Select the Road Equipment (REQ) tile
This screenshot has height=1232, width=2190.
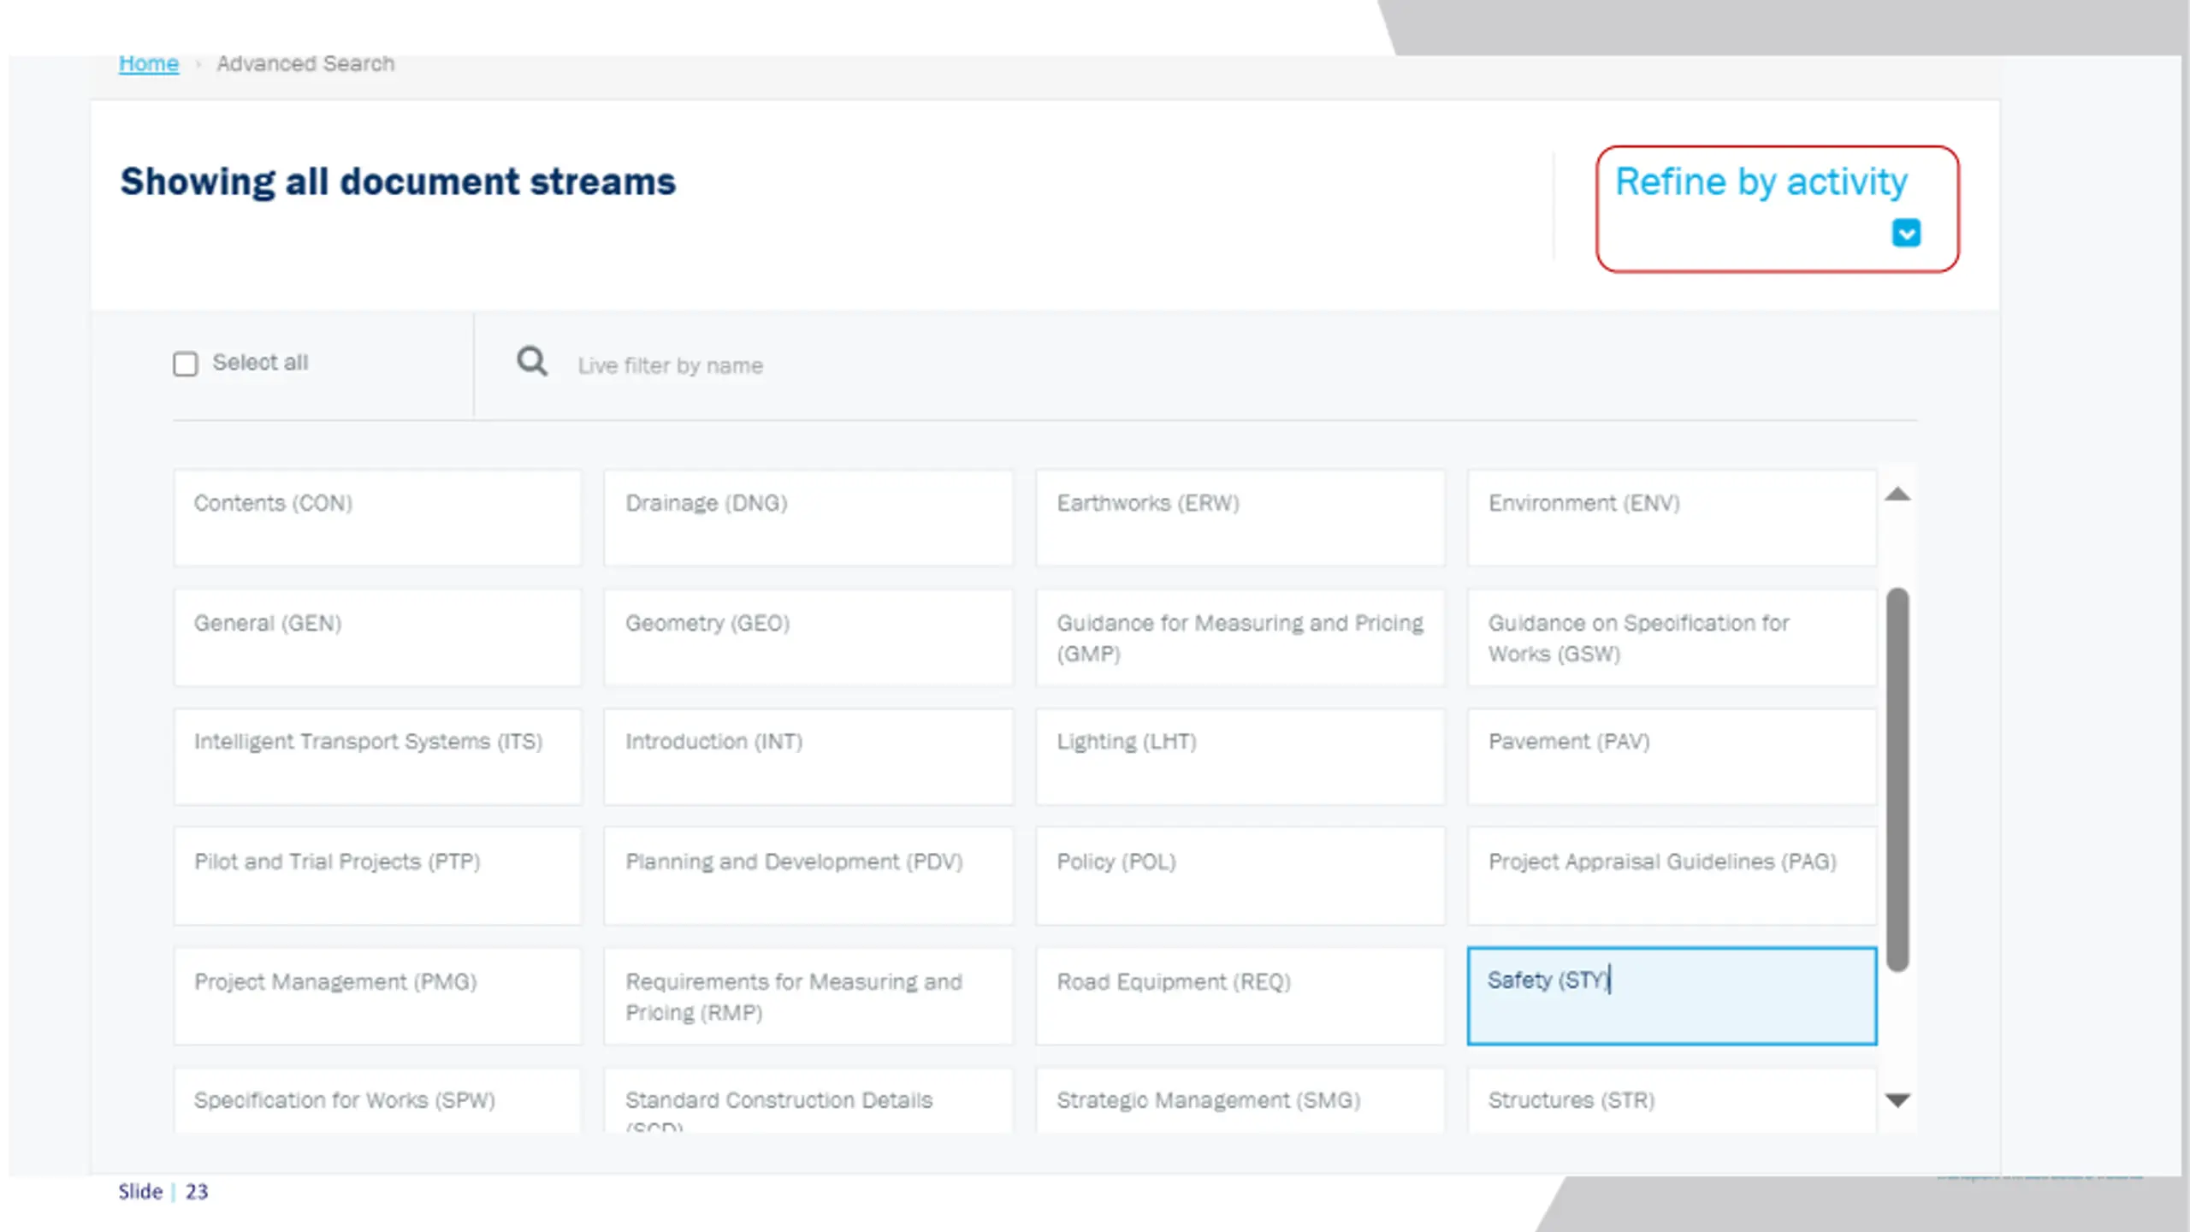pyautogui.click(x=1240, y=996)
